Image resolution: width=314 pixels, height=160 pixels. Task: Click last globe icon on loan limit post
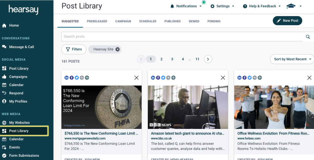[87, 78]
